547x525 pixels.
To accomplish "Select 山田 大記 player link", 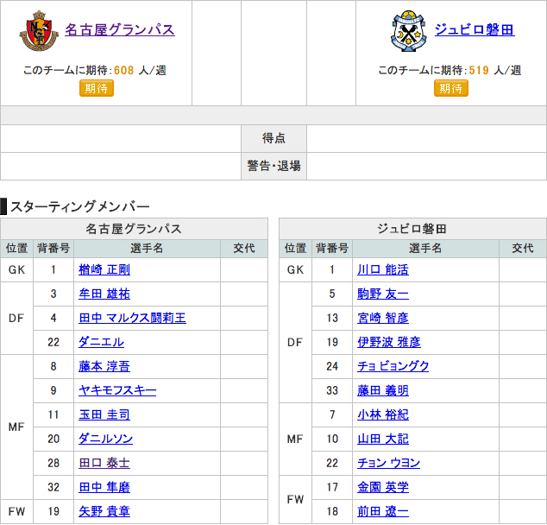I will [383, 439].
